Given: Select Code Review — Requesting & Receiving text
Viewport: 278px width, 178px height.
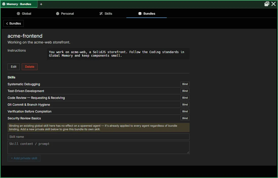Looking at the screenshot, I should (x=36, y=98).
